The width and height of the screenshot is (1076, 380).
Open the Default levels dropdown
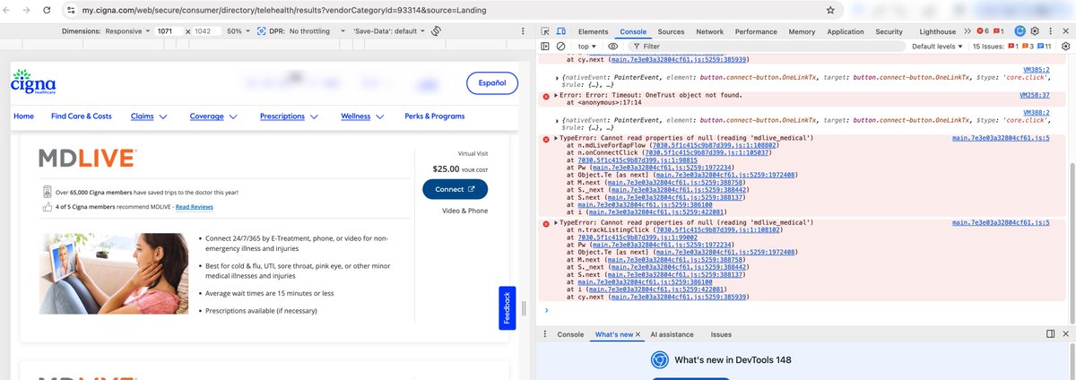pyautogui.click(x=938, y=46)
